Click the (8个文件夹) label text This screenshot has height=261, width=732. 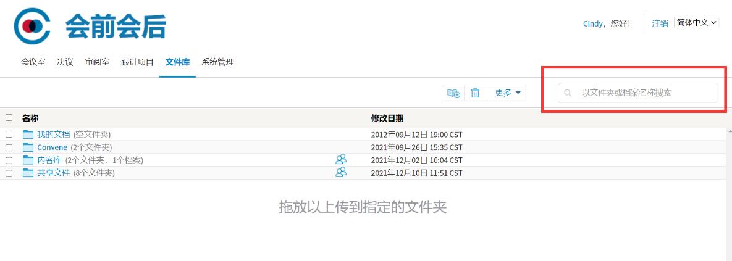point(94,173)
